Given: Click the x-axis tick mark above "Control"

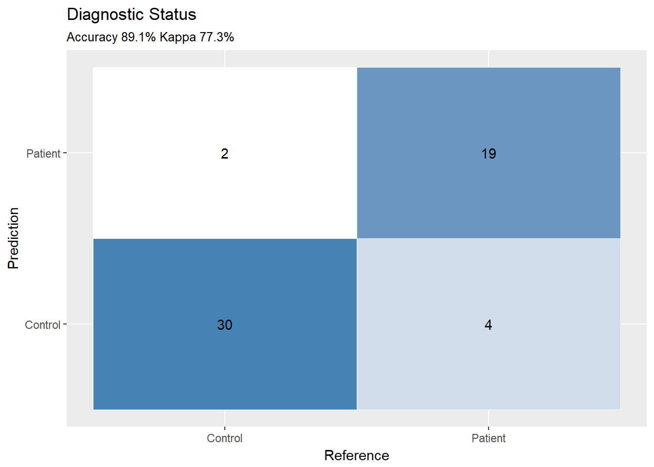Looking at the screenshot, I should [x=225, y=429].
